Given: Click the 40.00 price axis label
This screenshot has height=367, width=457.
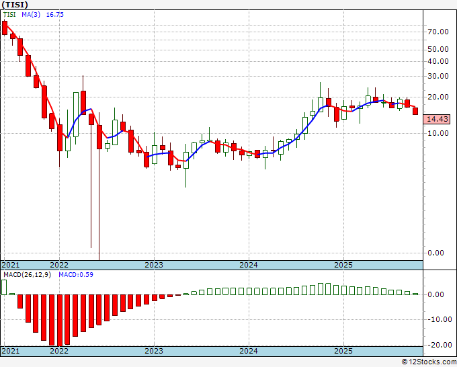Looking at the screenshot, I should pos(438,61).
